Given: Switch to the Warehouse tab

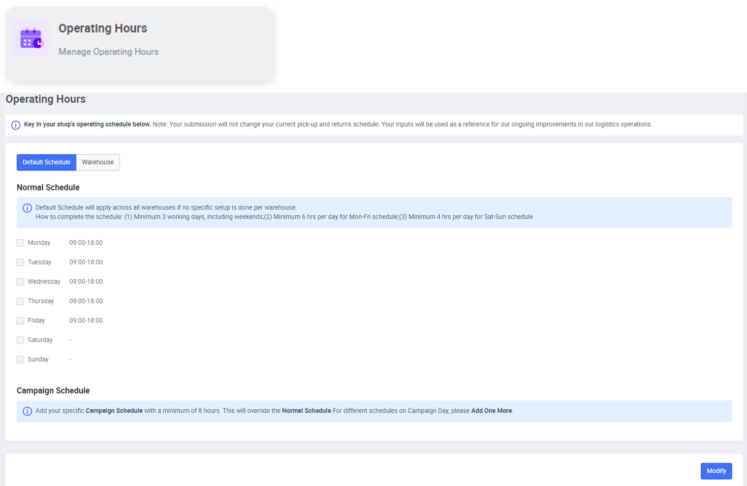Looking at the screenshot, I should click(98, 162).
